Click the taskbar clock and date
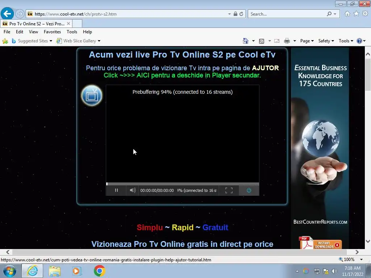The image size is (371, 278). [x=352, y=271]
